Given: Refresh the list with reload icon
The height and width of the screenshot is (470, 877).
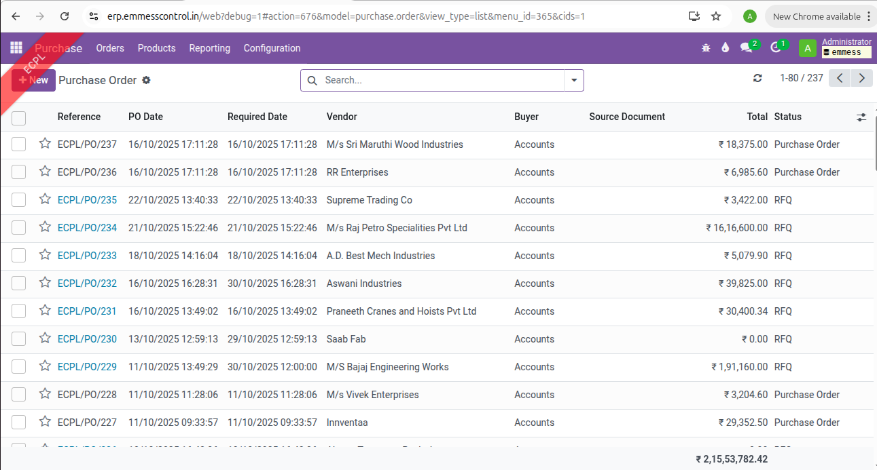Looking at the screenshot, I should (x=757, y=79).
